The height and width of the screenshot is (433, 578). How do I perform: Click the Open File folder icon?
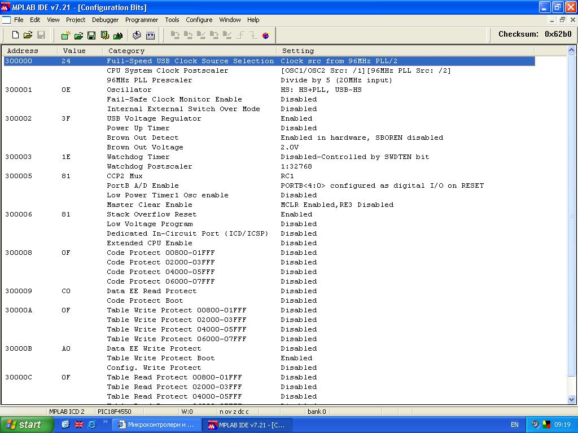[x=28, y=35]
